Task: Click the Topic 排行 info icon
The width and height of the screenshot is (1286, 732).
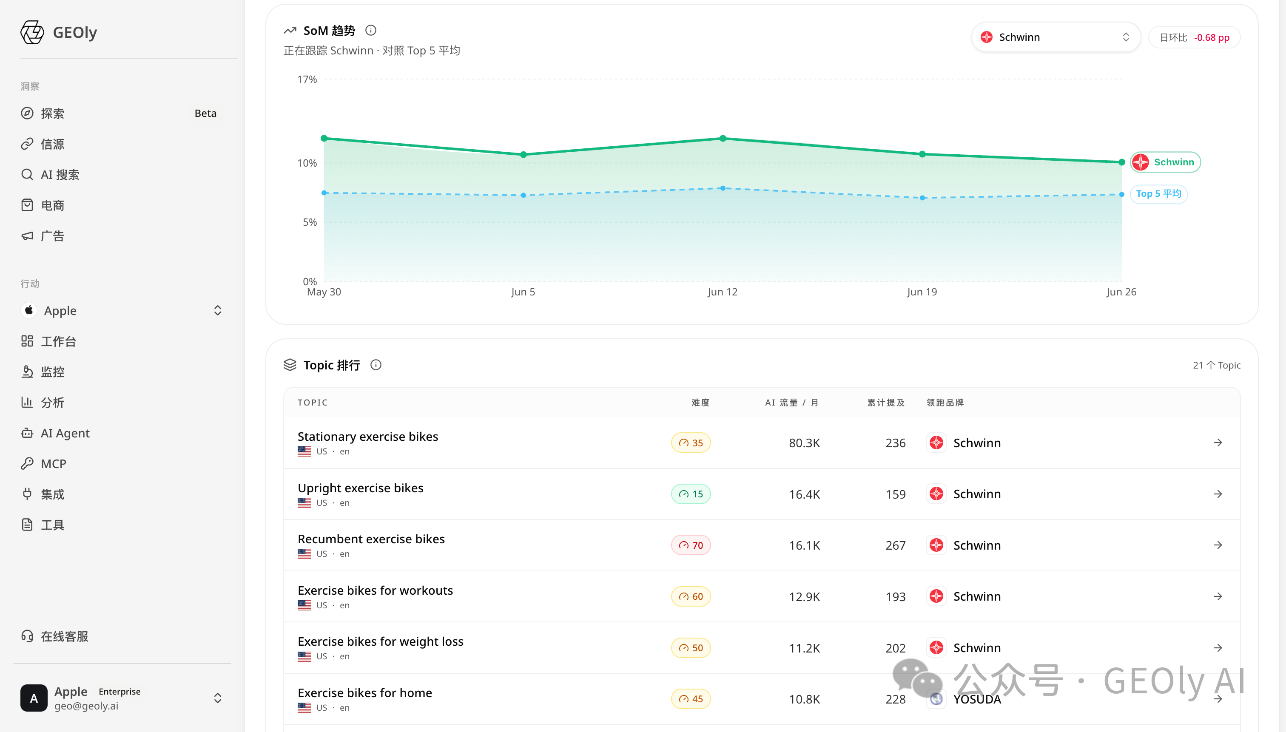Action: [376, 365]
